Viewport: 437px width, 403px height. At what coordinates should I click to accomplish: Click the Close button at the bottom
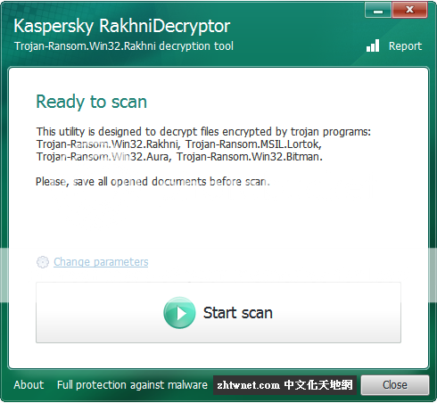(x=395, y=385)
